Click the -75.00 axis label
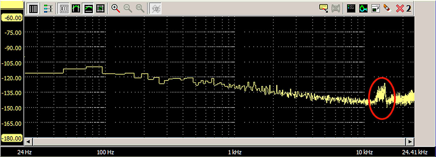The width and height of the screenshot is (436, 157). point(13,33)
